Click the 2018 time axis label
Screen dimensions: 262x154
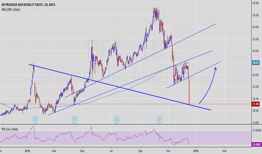point(27,151)
